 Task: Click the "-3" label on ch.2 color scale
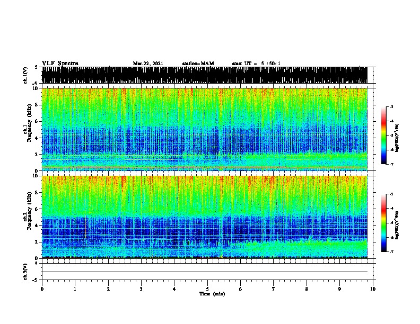[x=391, y=194]
